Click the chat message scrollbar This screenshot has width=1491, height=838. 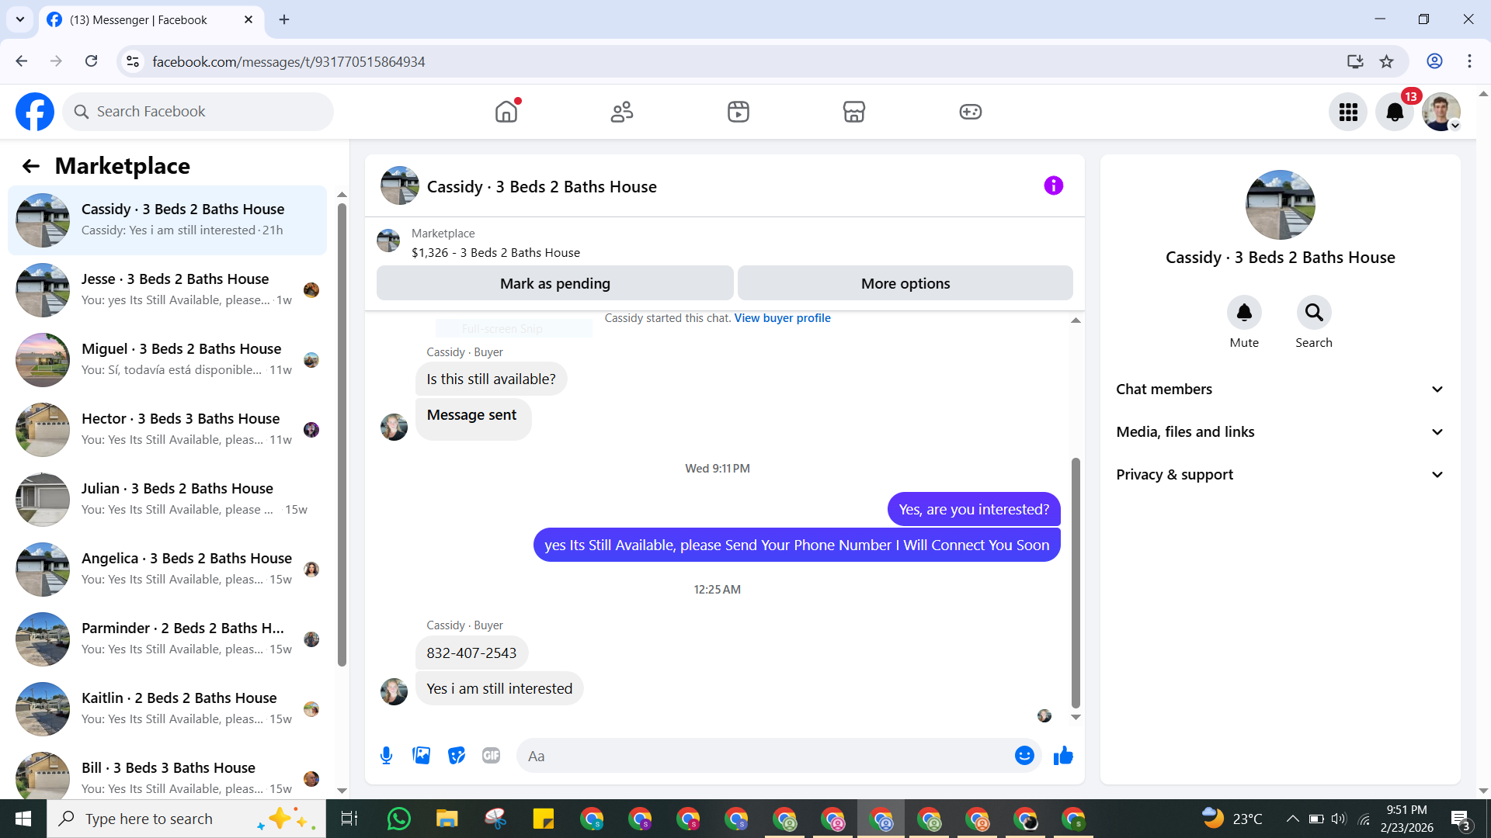pos(1076,582)
